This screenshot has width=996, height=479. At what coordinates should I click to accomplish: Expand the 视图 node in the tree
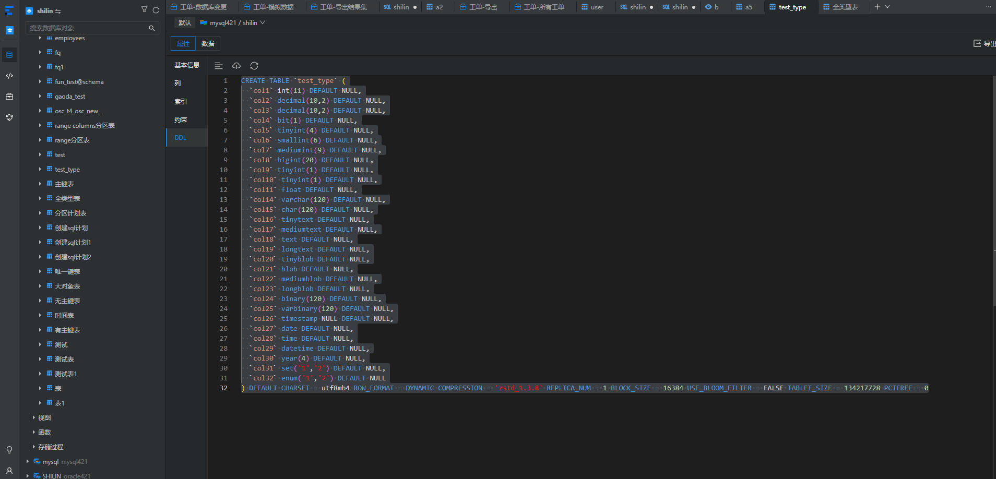pos(34,417)
